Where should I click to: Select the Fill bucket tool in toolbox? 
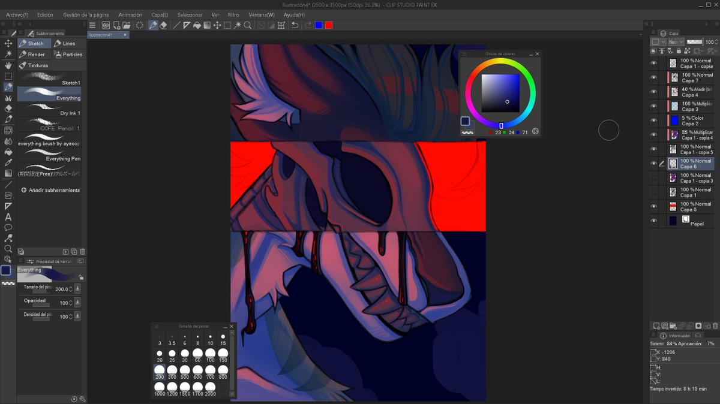pos(8,152)
